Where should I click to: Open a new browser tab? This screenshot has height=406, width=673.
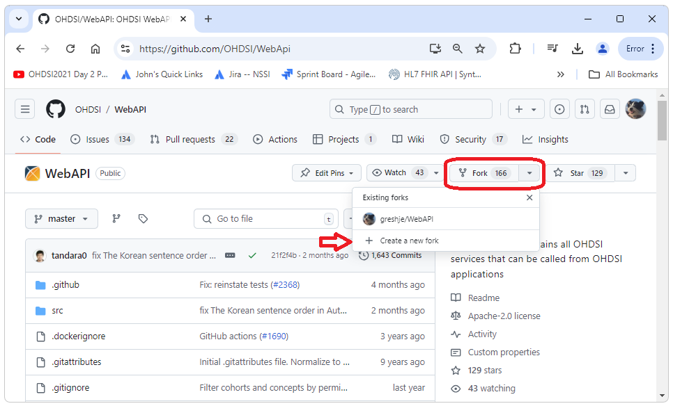point(208,19)
